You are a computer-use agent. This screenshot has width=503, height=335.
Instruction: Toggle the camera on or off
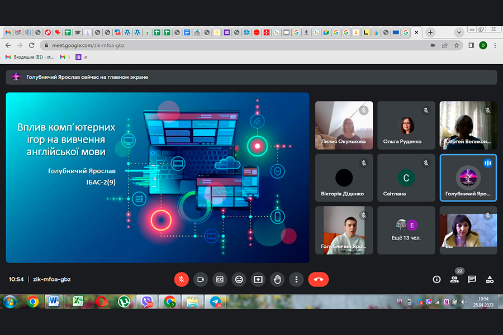pos(200,279)
